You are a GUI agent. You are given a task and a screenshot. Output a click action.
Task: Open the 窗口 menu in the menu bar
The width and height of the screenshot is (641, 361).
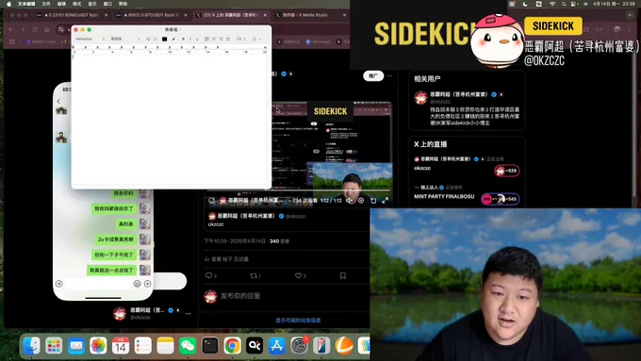coord(107,4)
